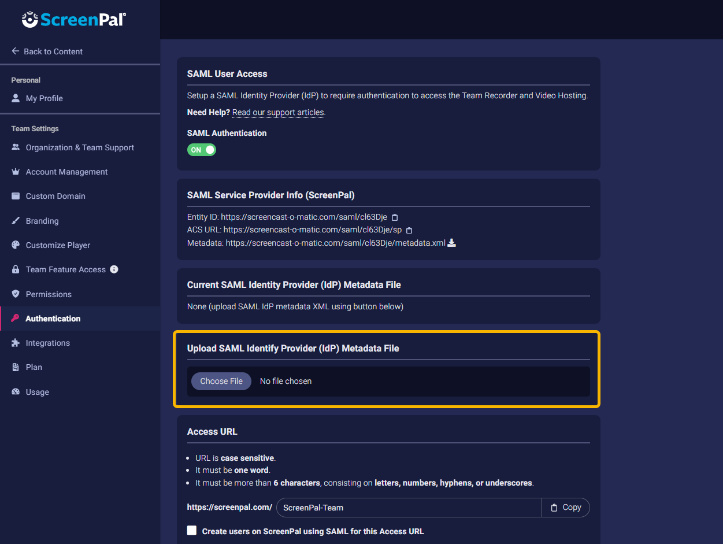Viewport: 723px width, 544px height.
Task: Click the 'No file chosen' text
Action: 286,381
